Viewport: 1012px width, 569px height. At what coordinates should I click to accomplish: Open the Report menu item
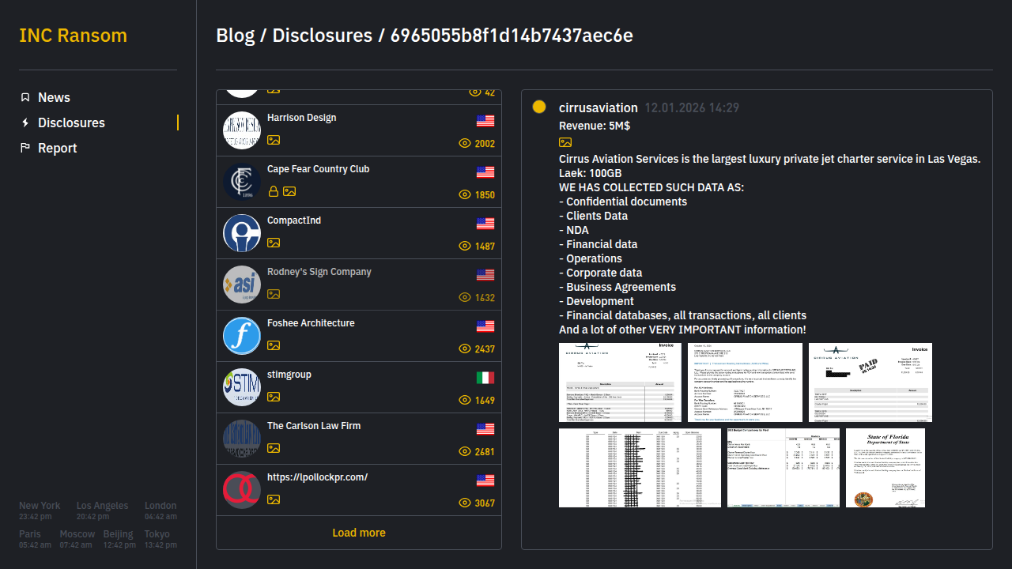(57, 148)
